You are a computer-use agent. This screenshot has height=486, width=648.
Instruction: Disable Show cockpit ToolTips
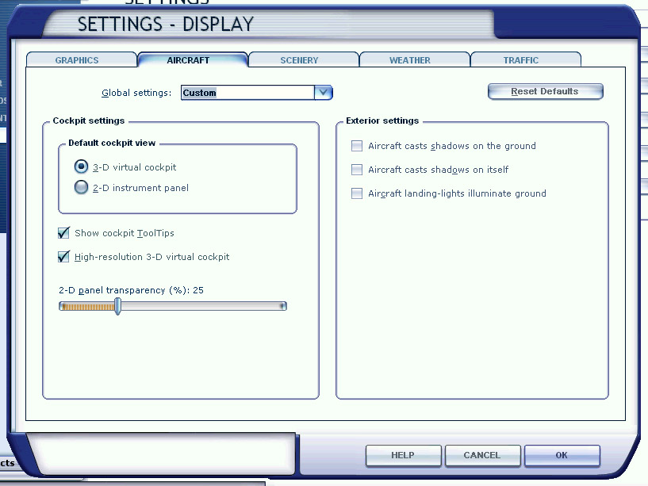tap(64, 233)
